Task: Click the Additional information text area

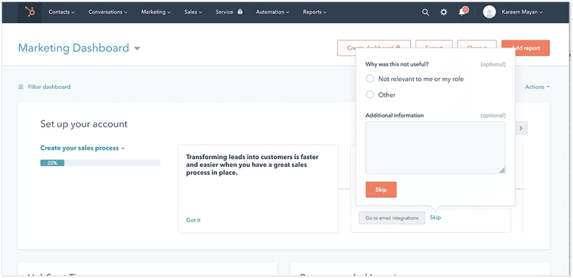Action: 435,148
